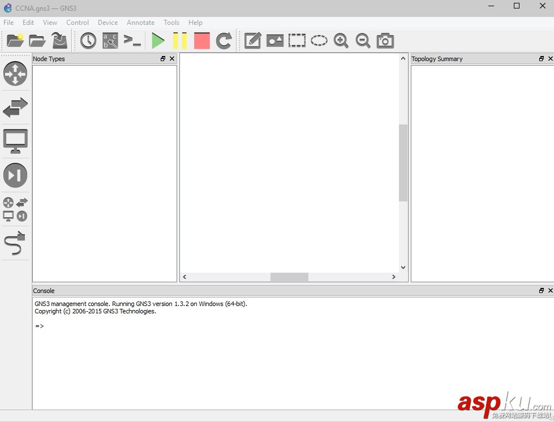Open the Device menu
Viewport: 554px width, 422px height.
coord(108,23)
